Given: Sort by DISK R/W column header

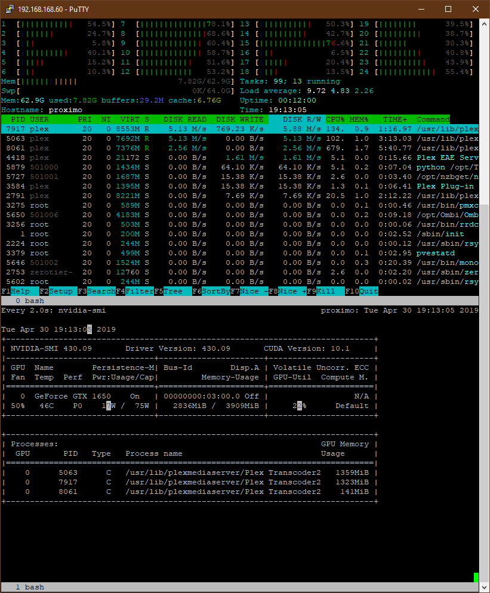Looking at the screenshot, I should coord(302,119).
